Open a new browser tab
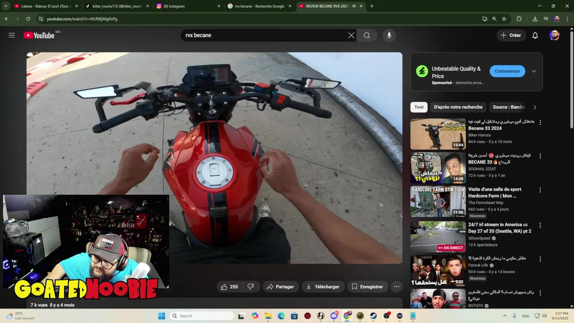Screen dimensions: 574x323 coord(372,6)
